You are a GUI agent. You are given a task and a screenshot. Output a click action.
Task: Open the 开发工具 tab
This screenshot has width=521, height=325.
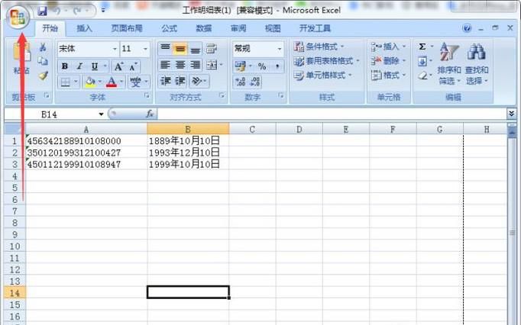pos(315,28)
